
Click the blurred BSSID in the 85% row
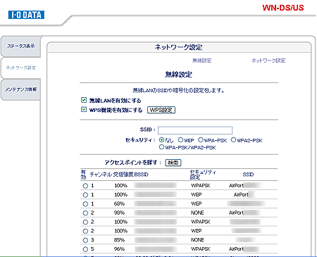click(x=156, y=240)
